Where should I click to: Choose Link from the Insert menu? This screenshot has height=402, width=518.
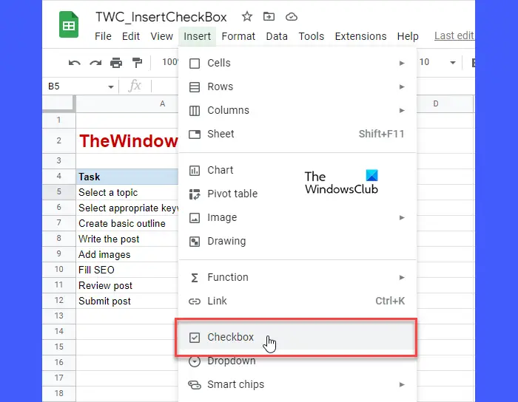coord(297,301)
